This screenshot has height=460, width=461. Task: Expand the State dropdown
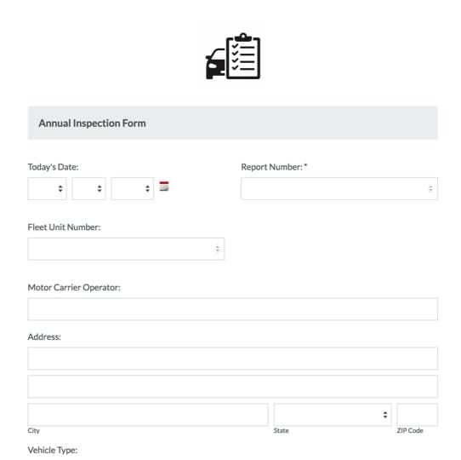pos(333,415)
